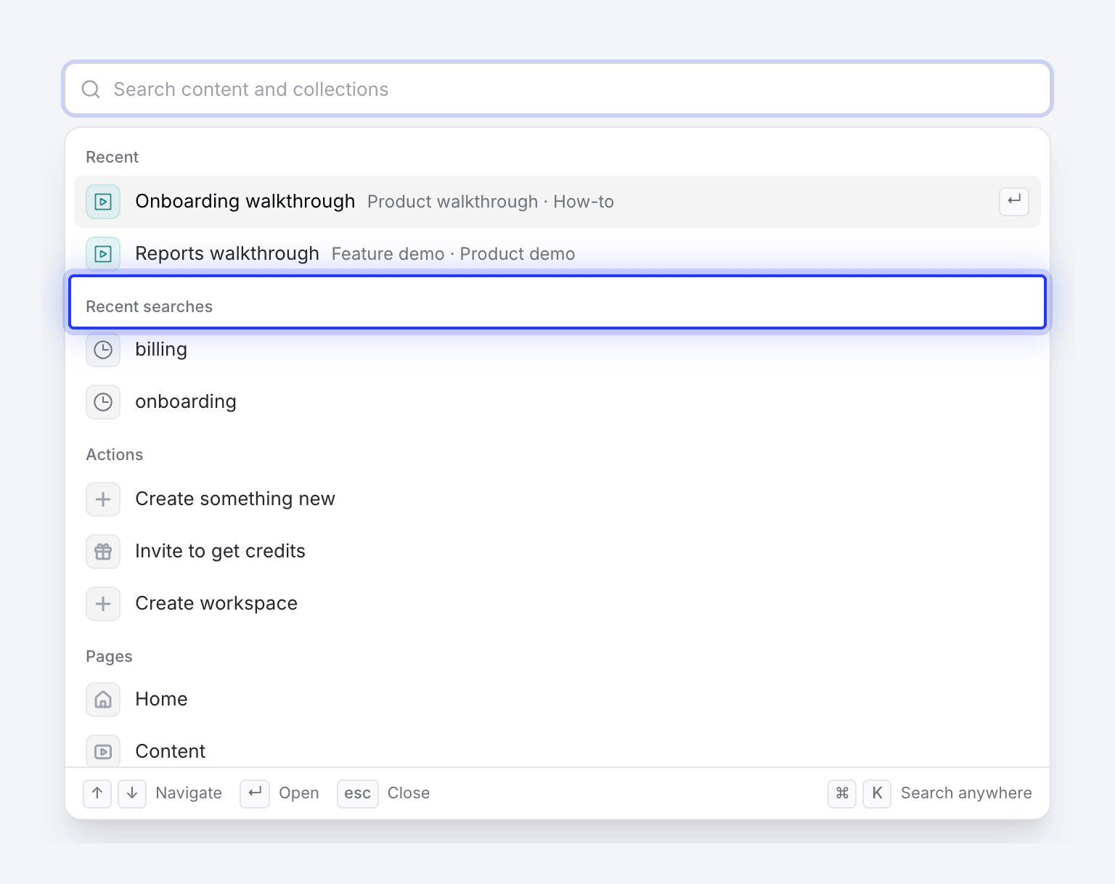Screen dimensions: 1115x884
Task: Click the clock icon beside onboarding
Action: coord(103,402)
